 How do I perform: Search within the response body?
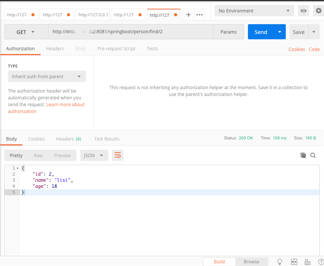313,155
